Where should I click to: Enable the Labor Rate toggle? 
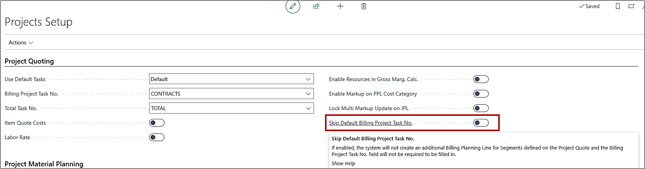click(x=157, y=137)
